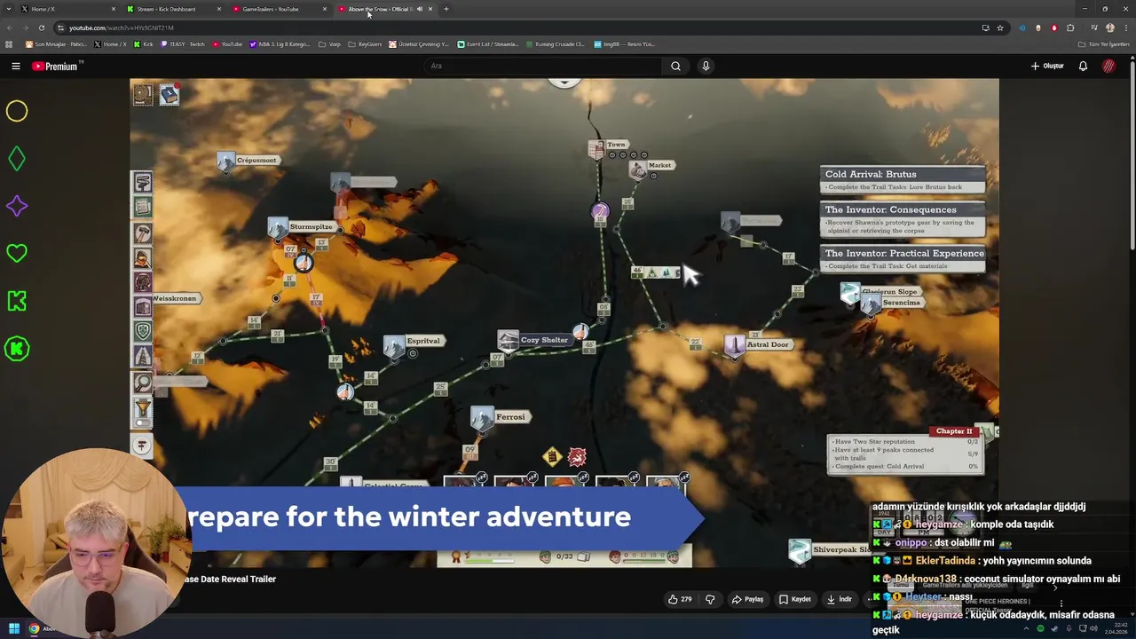Reload the page

pos(41,28)
